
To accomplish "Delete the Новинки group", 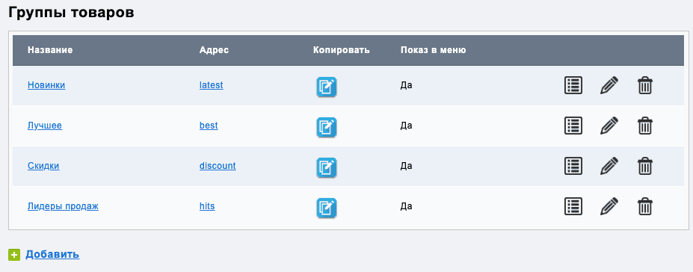I will [645, 85].
